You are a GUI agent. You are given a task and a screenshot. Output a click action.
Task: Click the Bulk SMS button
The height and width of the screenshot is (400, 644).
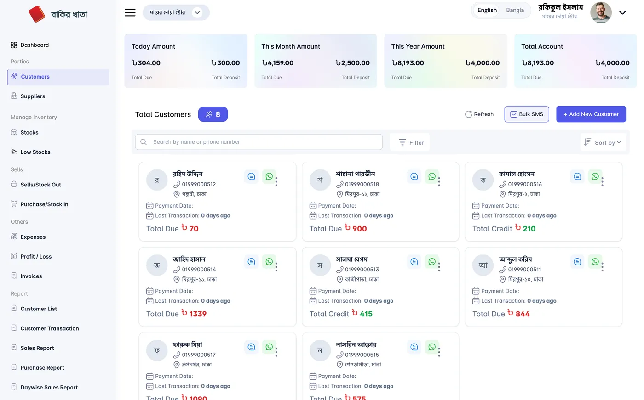[x=527, y=114]
